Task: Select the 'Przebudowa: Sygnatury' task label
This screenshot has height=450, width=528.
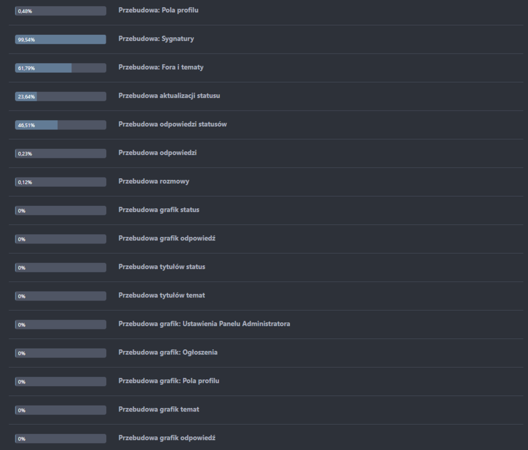Action: (x=156, y=39)
